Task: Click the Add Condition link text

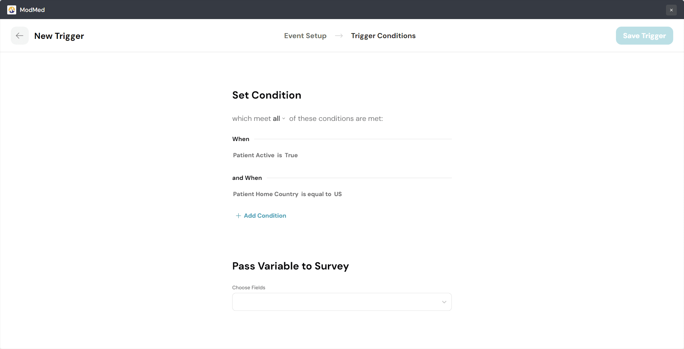Action: point(265,216)
